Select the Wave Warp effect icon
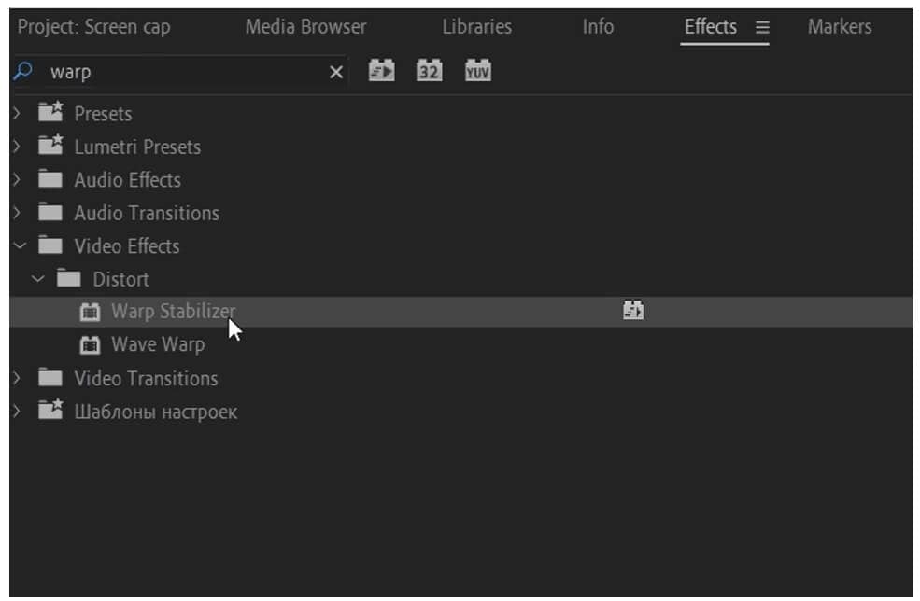Screen dimensions: 920x601 click(90, 345)
